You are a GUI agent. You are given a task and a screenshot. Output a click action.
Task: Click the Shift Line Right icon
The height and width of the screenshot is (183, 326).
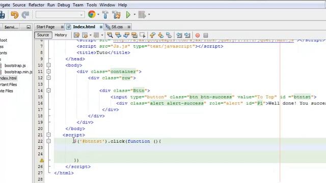pyautogui.click(x=187, y=35)
